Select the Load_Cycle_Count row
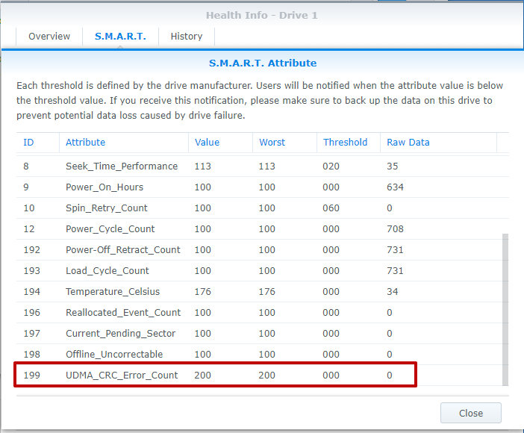The width and height of the screenshot is (524, 433). 107,271
